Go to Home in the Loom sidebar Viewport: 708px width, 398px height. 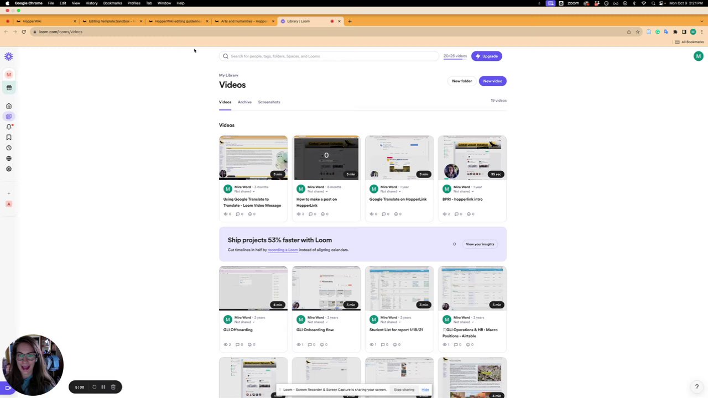(x=9, y=106)
